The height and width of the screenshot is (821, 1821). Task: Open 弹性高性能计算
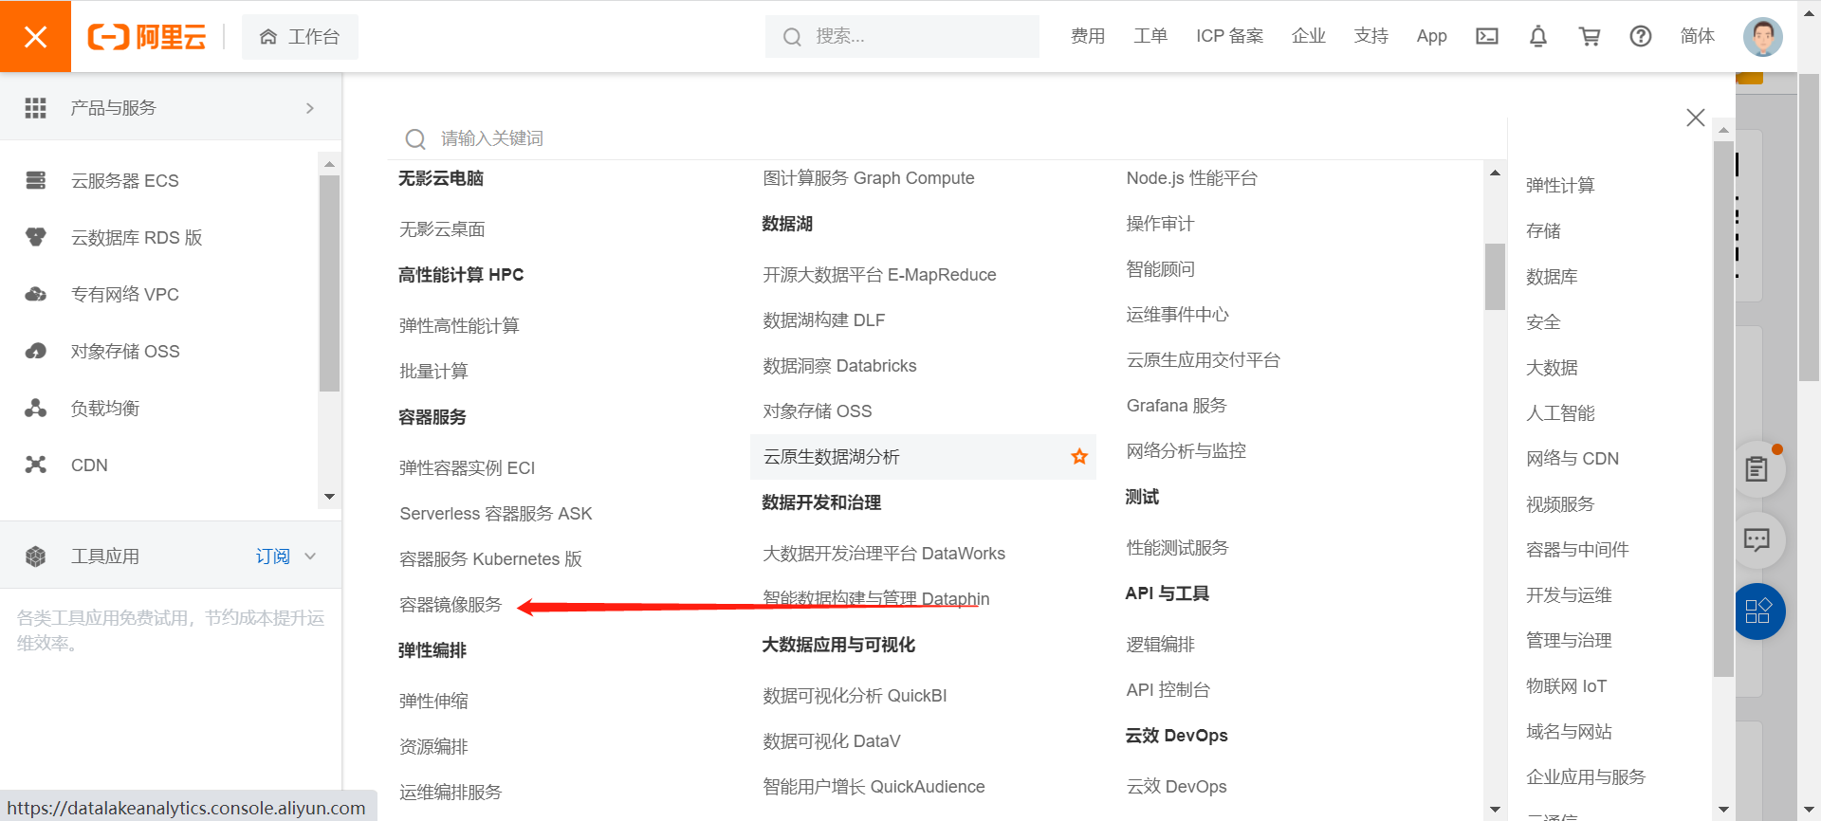[x=459, y=326]
